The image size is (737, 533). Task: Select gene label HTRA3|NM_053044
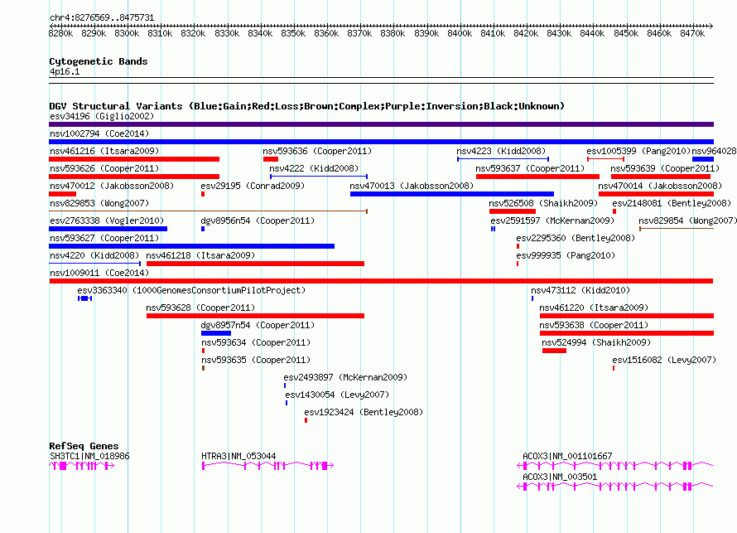coord(238,456)
